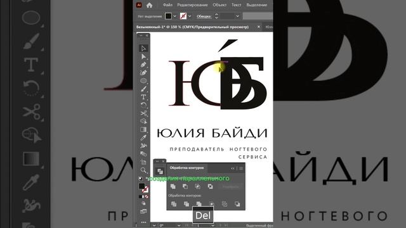Select the Pen tool

[143, 65]
